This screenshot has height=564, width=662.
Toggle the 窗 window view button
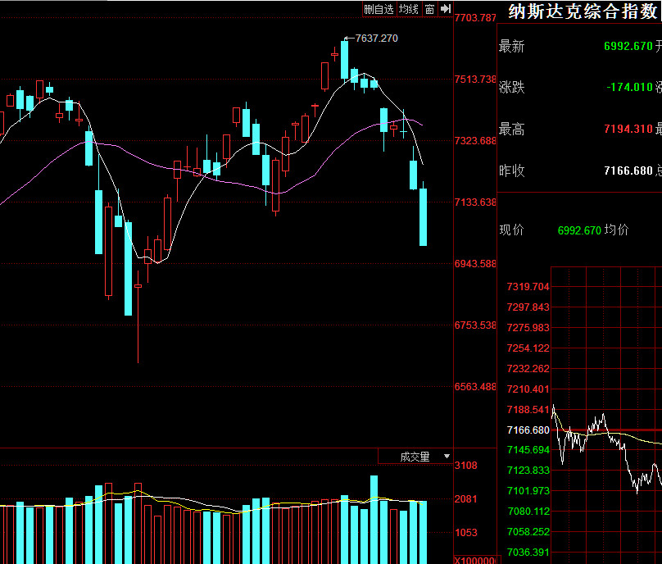(429, 9)
